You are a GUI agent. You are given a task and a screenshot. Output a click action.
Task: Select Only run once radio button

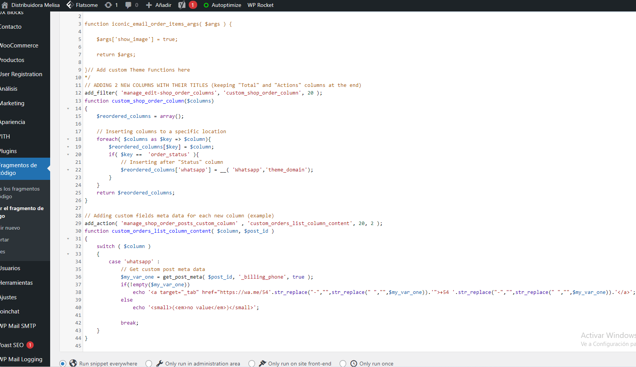343,364
